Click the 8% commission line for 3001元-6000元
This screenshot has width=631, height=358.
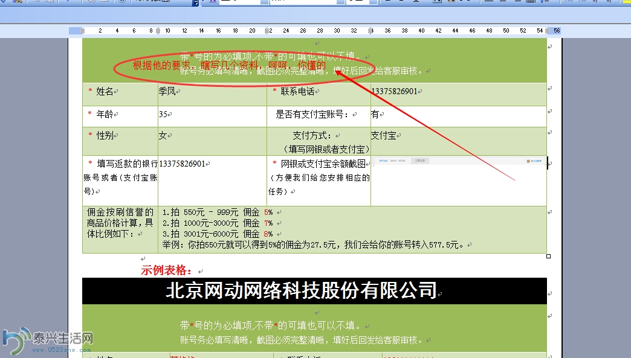(218, 234)
